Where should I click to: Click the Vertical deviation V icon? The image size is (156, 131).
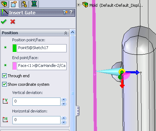[x=5, y=101]
